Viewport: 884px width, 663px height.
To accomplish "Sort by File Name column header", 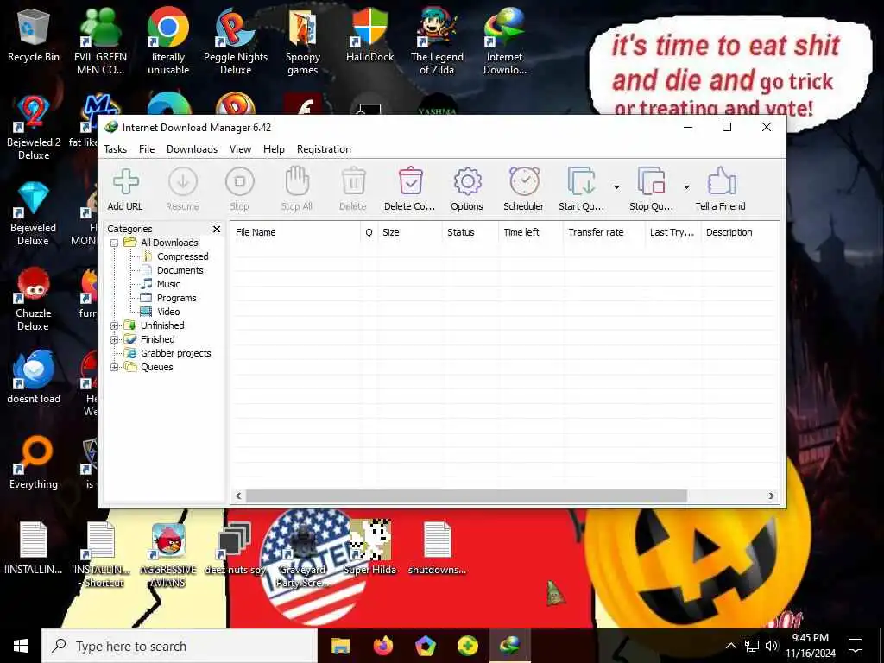I will pos(295,232).
